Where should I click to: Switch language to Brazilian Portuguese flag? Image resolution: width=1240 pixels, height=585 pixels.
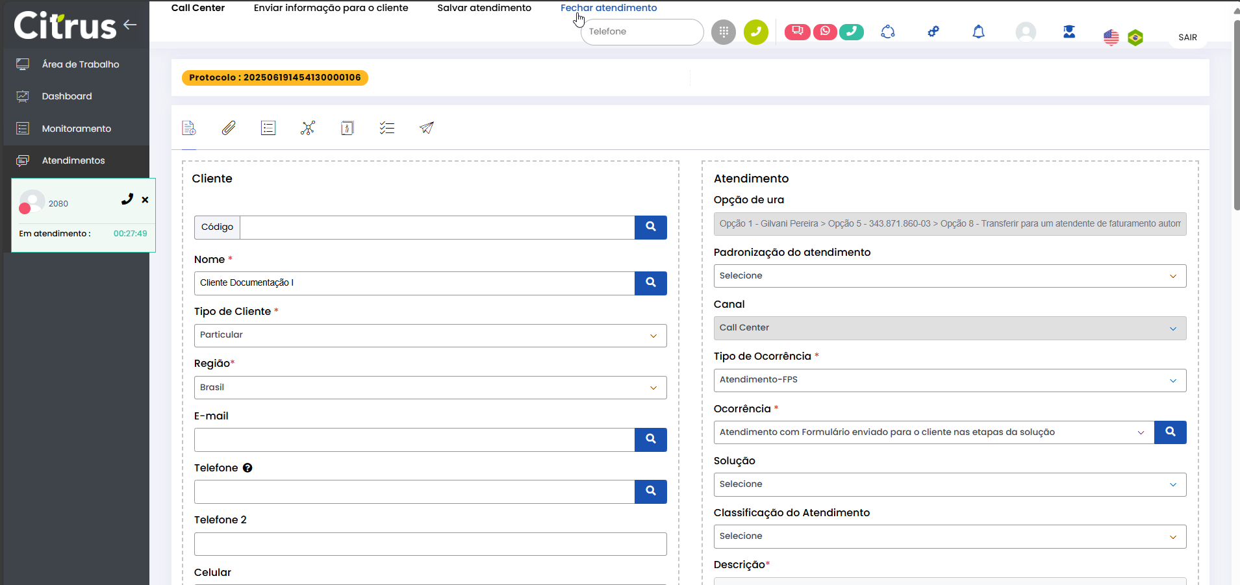pyautogui.click(x=1135, y=38)
